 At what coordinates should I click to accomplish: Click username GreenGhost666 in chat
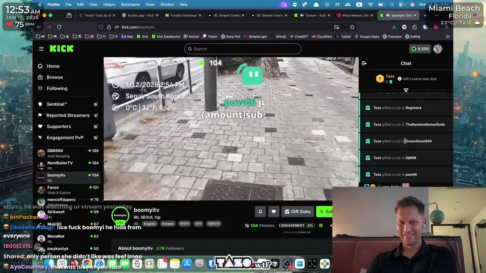click(418, 141)
